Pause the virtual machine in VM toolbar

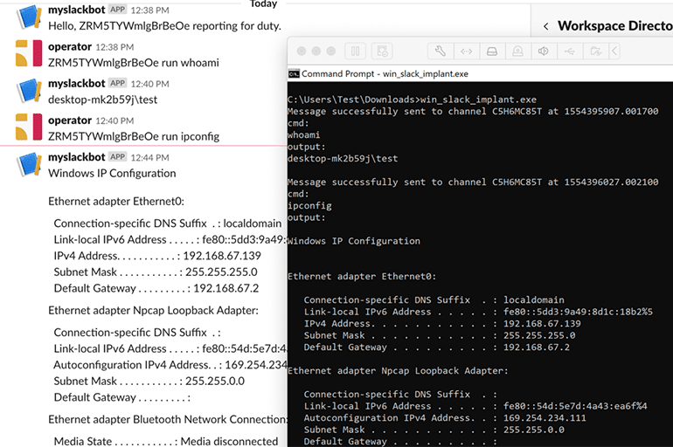click(356, 52)
